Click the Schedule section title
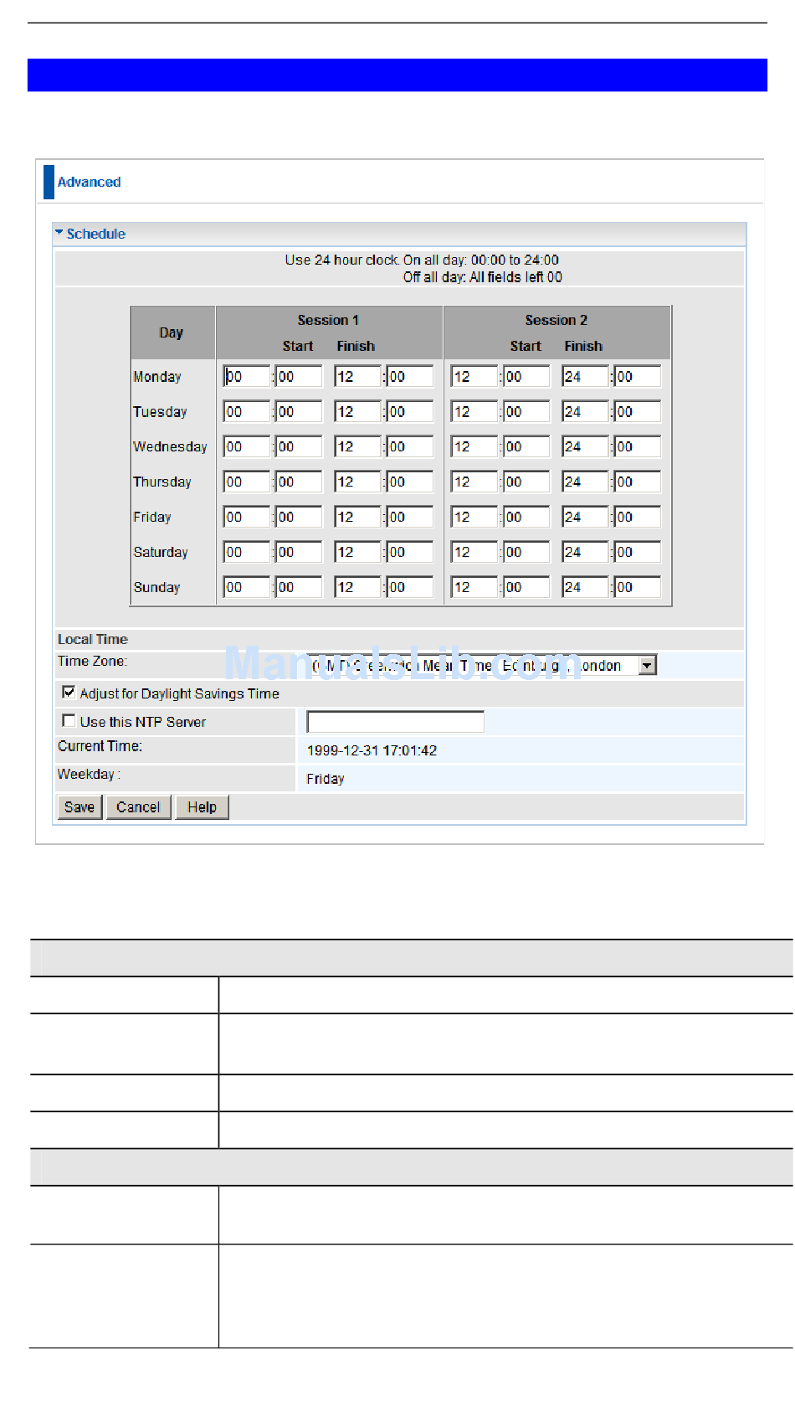Image resolution: width=795 pixels, height=1417 pixels. click(95, 234)
